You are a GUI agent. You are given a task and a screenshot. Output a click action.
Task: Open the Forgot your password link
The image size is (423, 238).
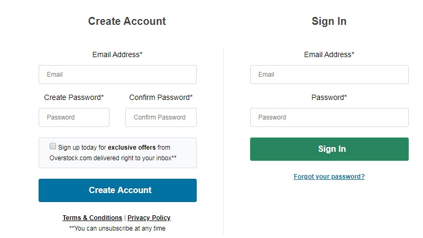[329, 177]
